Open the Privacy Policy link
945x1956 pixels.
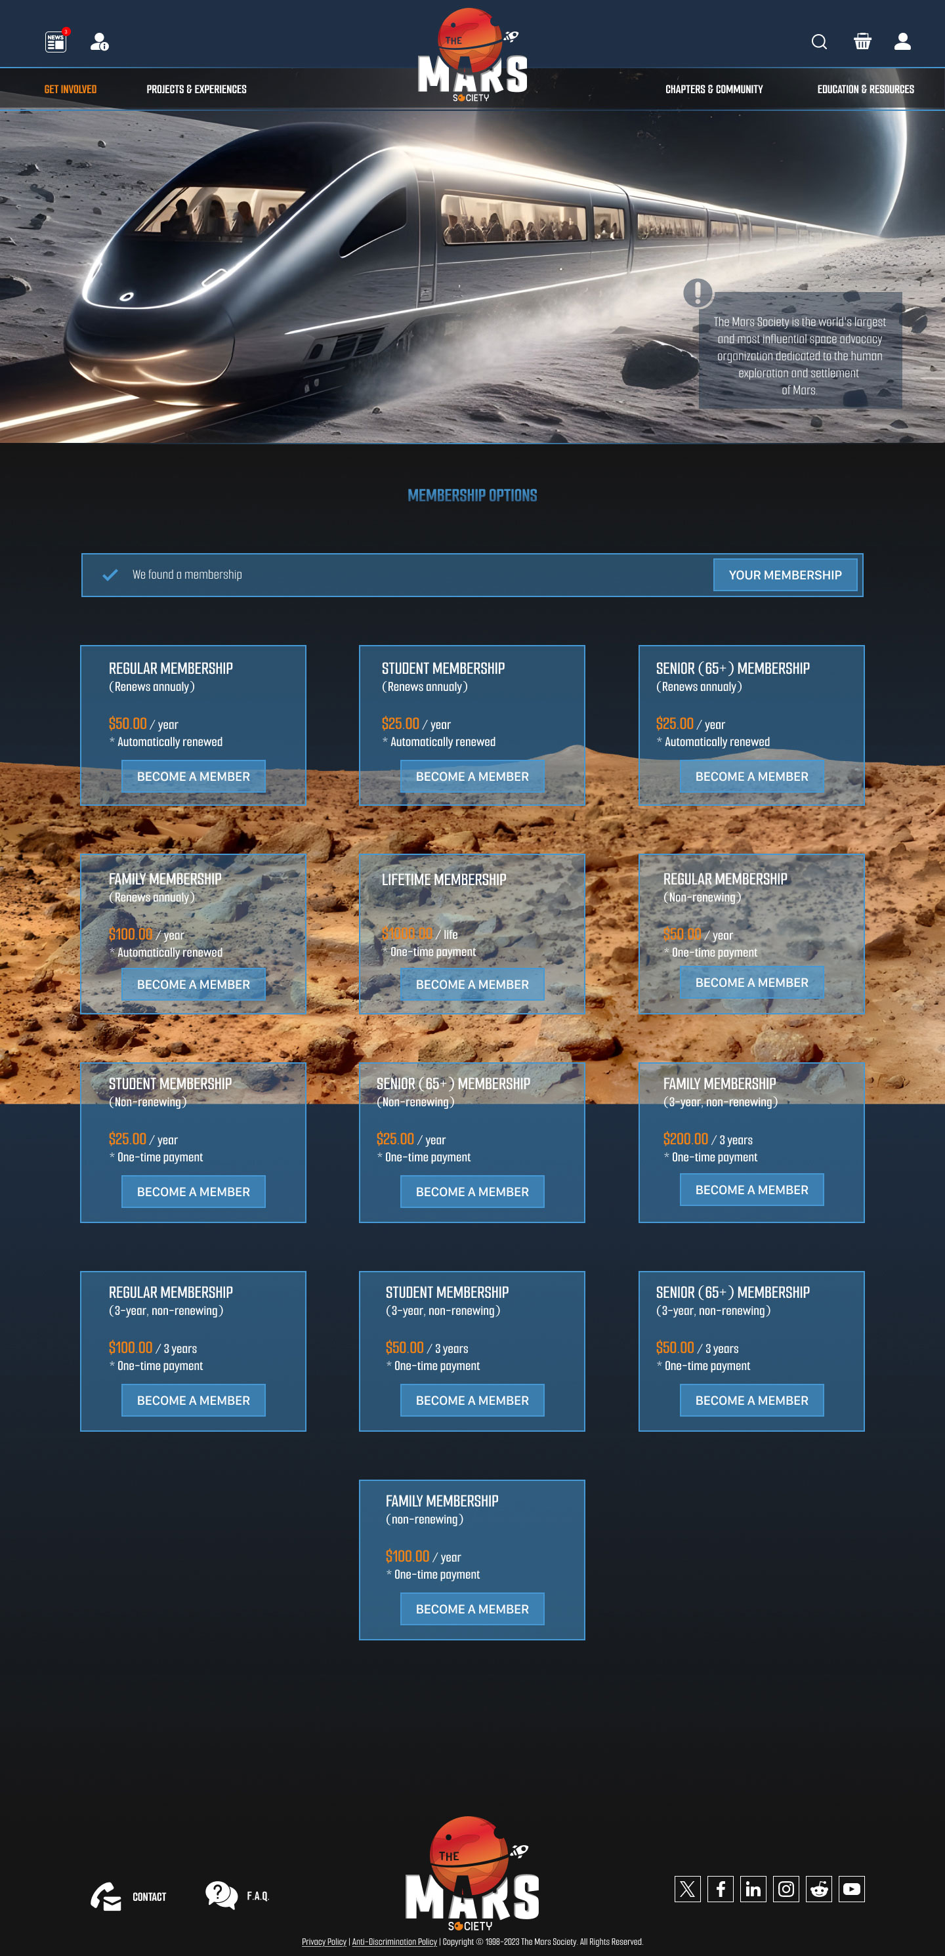(x=324, y=1942)
